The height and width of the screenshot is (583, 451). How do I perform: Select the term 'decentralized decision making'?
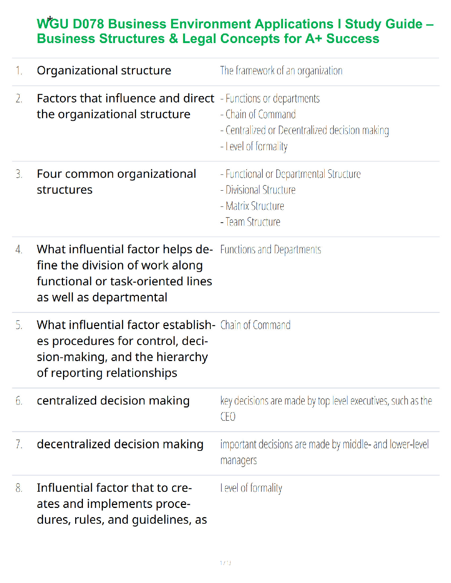pos(120,445)
